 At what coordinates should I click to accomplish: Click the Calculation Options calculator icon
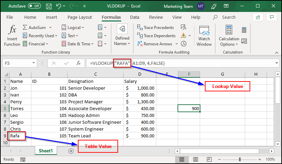click(x=229, y=30)
